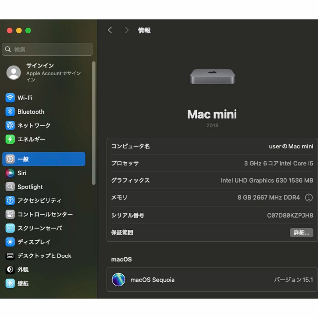Image resolution: width=318 pixels, height=318 pixels.
Task: Click the グラフィックス row label
Action: pyautogui.click(x=130, y=180)
